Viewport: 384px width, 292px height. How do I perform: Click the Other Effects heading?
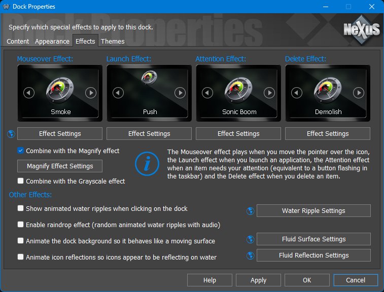coord(30,195)
